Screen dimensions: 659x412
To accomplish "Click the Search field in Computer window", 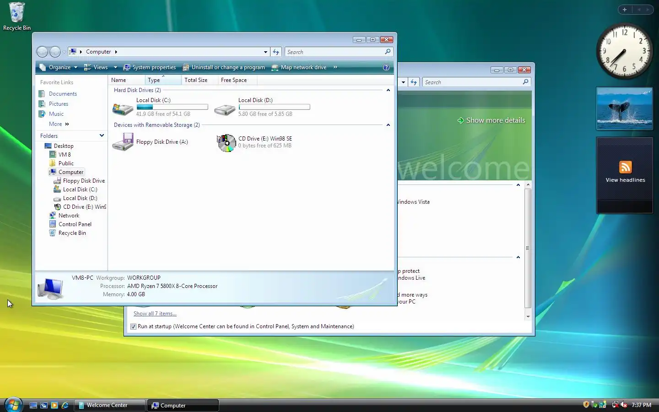I will [x=334, y=52].
